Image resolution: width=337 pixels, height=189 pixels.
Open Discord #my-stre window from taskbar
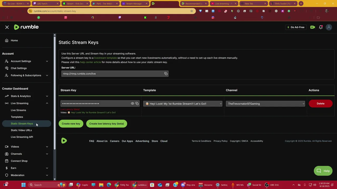click(x=188, y=185)
